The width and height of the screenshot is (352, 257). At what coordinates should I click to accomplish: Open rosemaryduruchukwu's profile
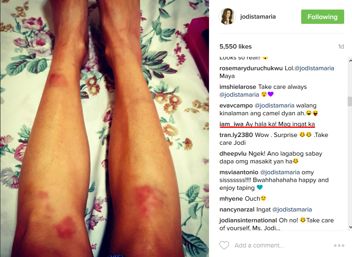coord(251,68)
